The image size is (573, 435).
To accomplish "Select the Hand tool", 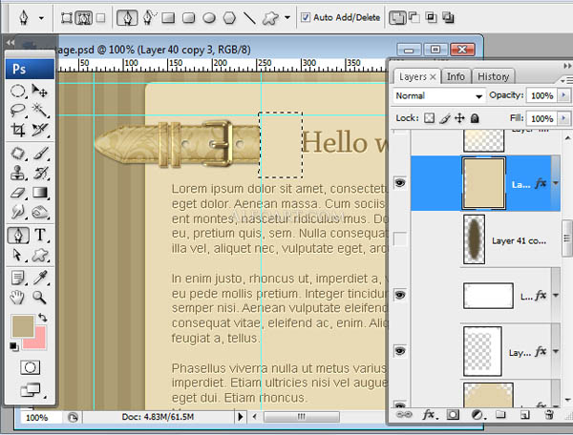I will click(17, 298).
